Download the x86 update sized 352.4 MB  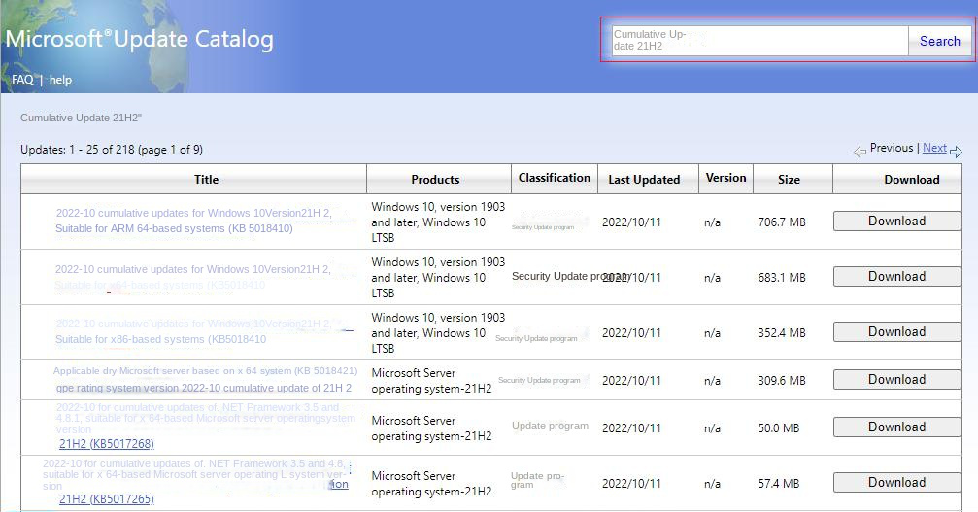pos(896,332)
